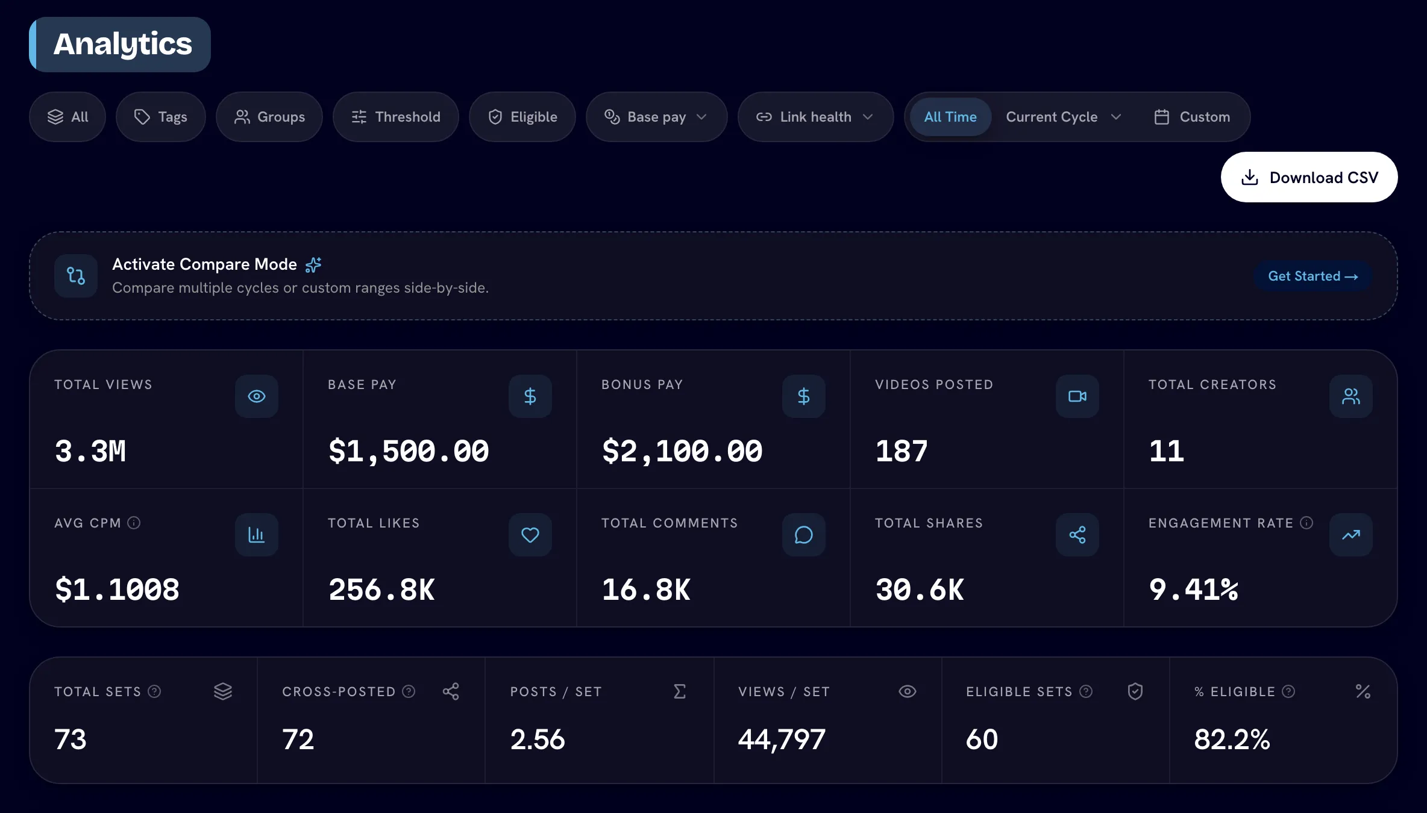Click the share icon in Total Shares card
This screenshot has height=813, width=1427.
[x=1077, y=535]
